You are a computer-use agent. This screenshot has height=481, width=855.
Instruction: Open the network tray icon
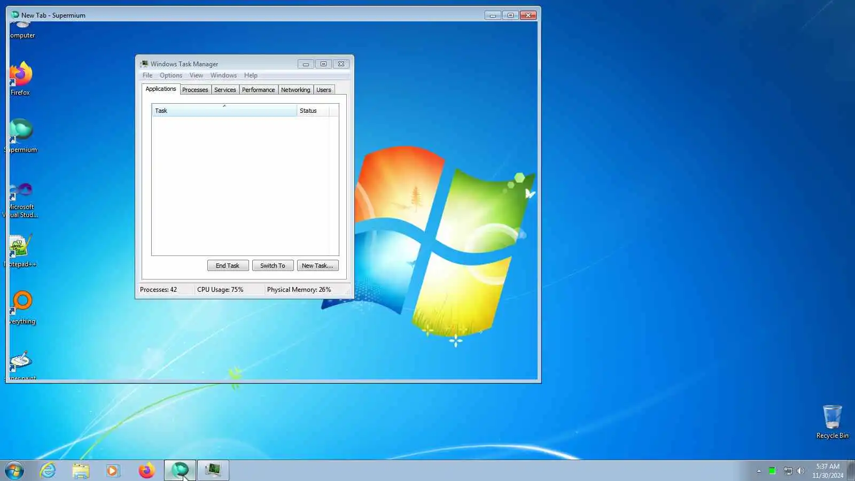788,471
